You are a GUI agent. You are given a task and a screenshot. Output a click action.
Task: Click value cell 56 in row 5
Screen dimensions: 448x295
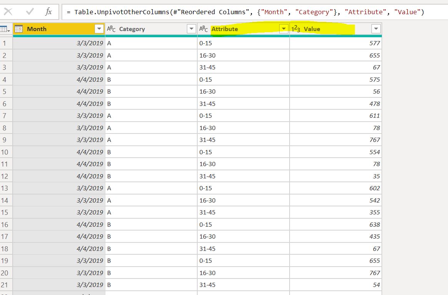(336, 92)
